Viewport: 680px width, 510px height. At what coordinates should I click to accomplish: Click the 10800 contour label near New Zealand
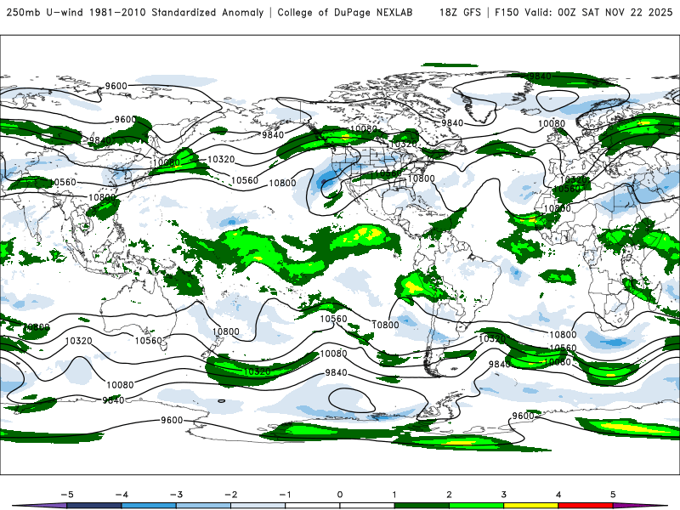tap(225, 331)
